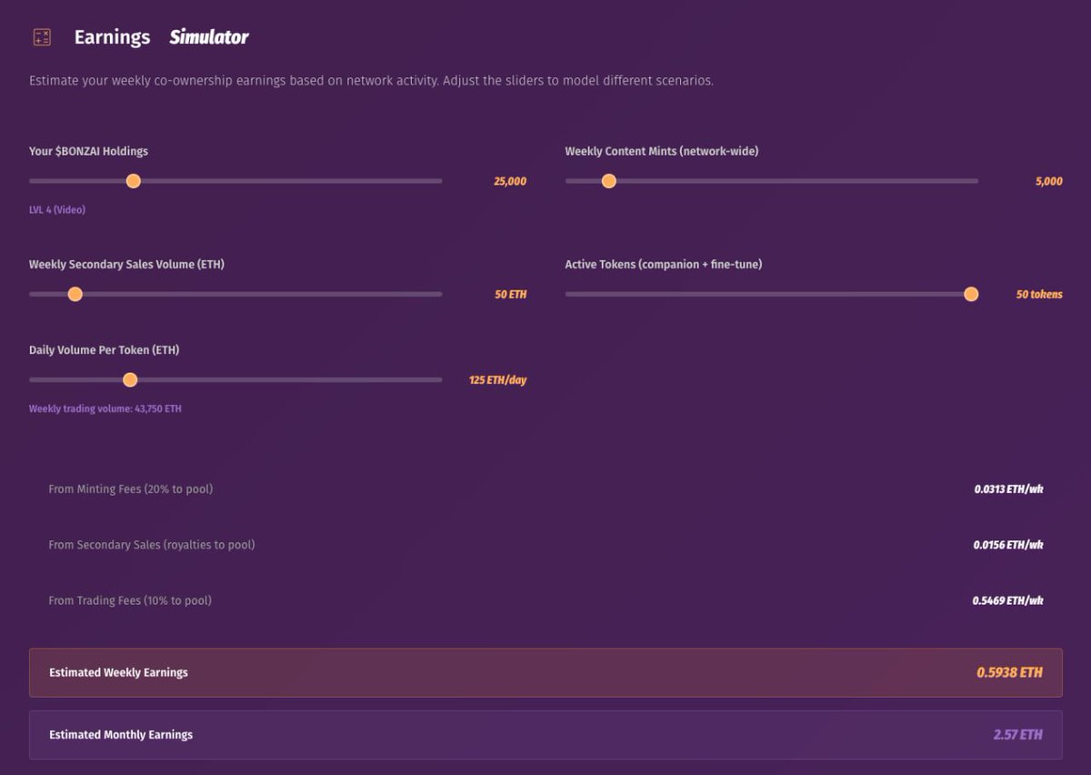Click the From Secondary Sales row label

(152, 545)
